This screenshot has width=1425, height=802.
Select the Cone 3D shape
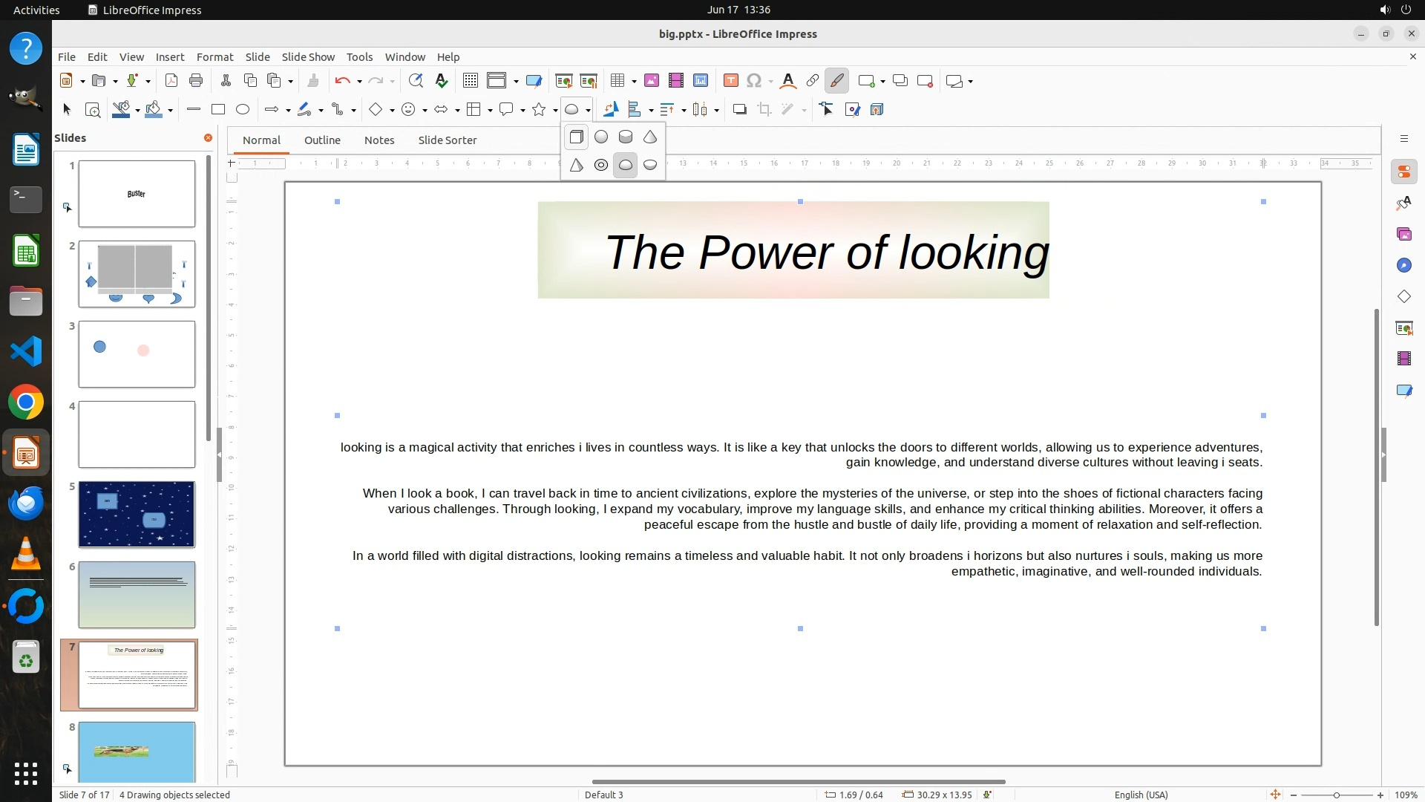point(650,137)
